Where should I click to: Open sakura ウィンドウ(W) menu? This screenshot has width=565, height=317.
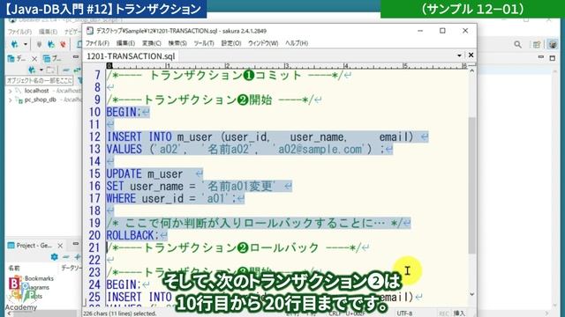click(263, 43)
